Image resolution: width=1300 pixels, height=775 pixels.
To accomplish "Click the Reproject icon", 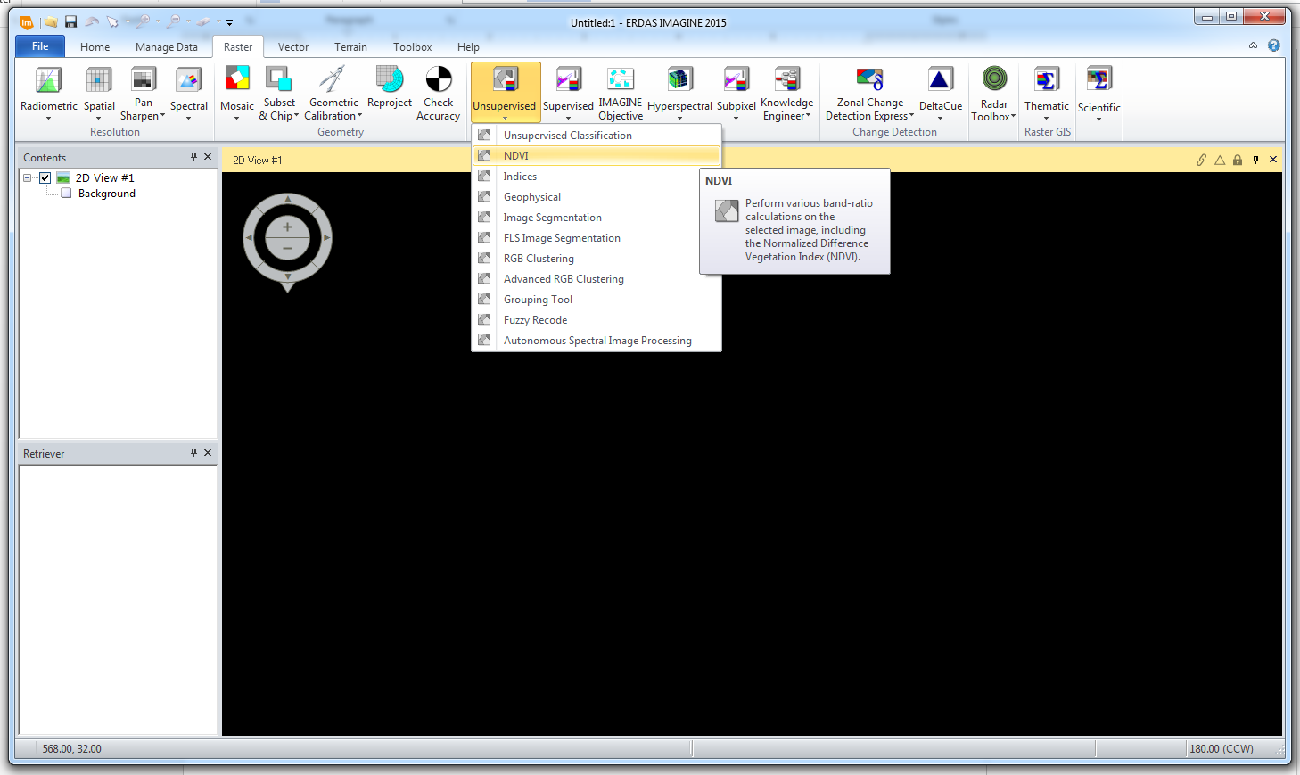I will pyautogui.click(x=390, y=79).
